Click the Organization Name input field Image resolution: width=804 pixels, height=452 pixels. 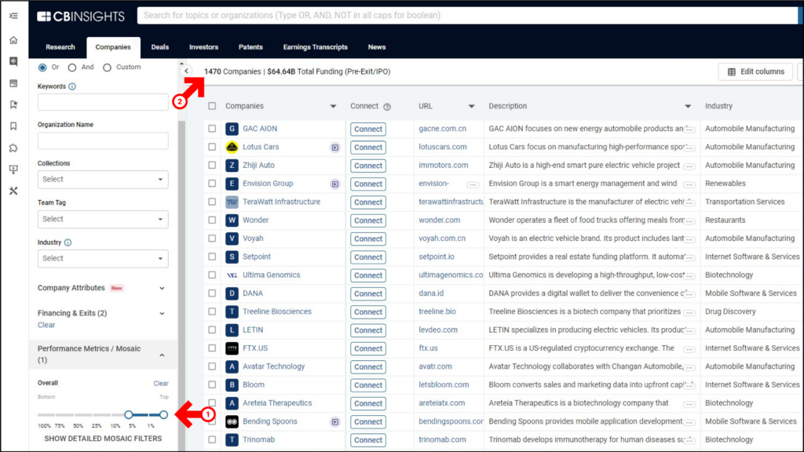coord(103,140)
